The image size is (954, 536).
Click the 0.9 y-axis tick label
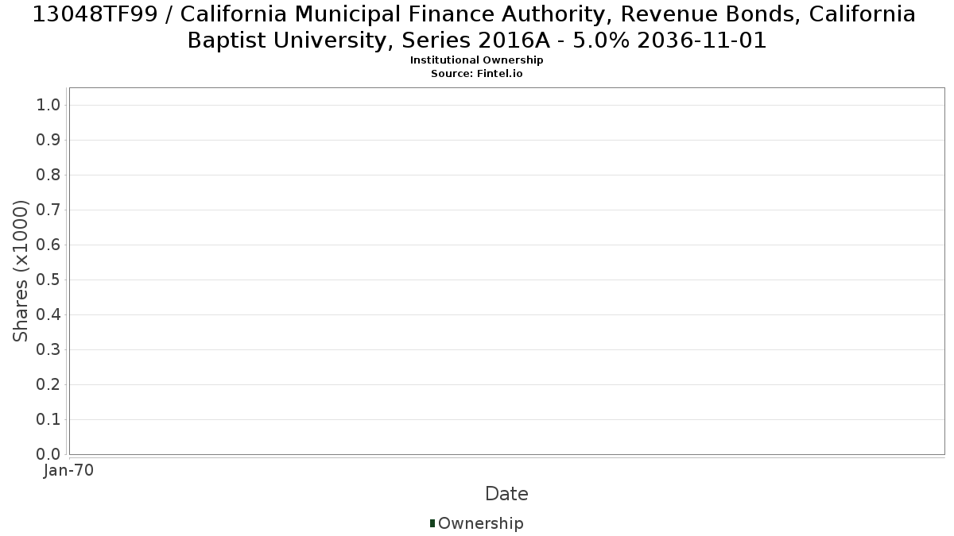[x=49, y=141]
